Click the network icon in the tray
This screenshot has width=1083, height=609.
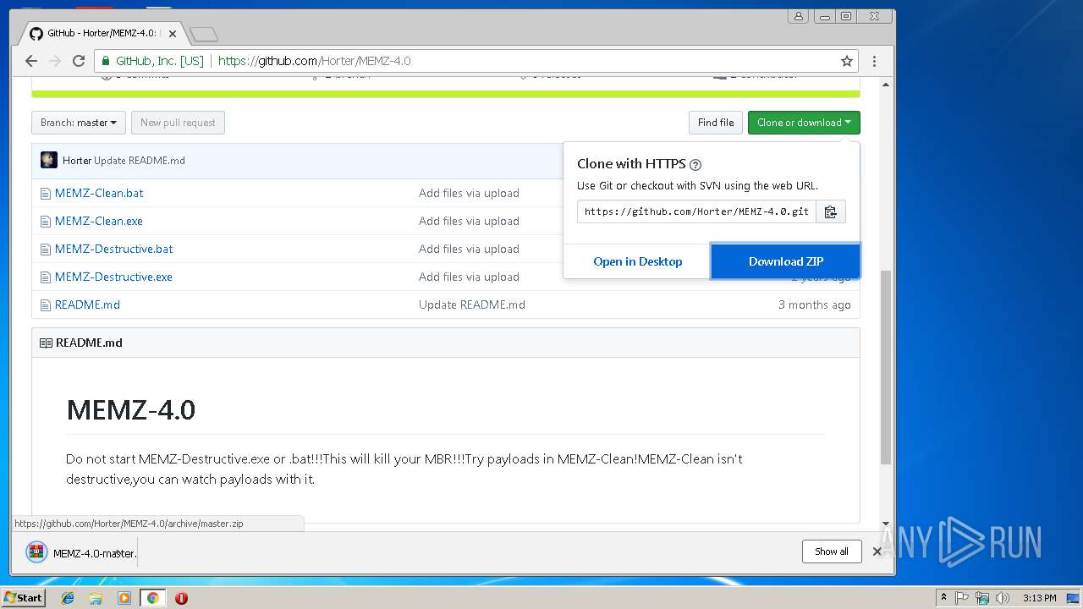tap(982, 598)
